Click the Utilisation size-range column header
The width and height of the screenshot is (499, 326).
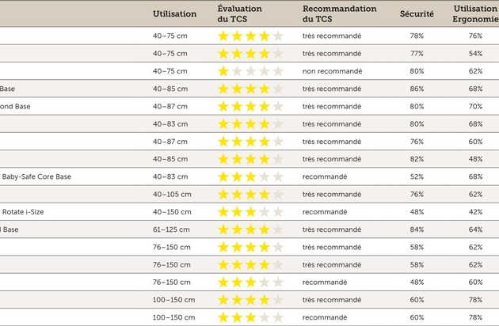pyautogui.click(x=174, y=13)
